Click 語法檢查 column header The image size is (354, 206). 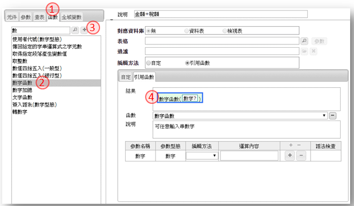pyautogui.click(x=326, y=146)
